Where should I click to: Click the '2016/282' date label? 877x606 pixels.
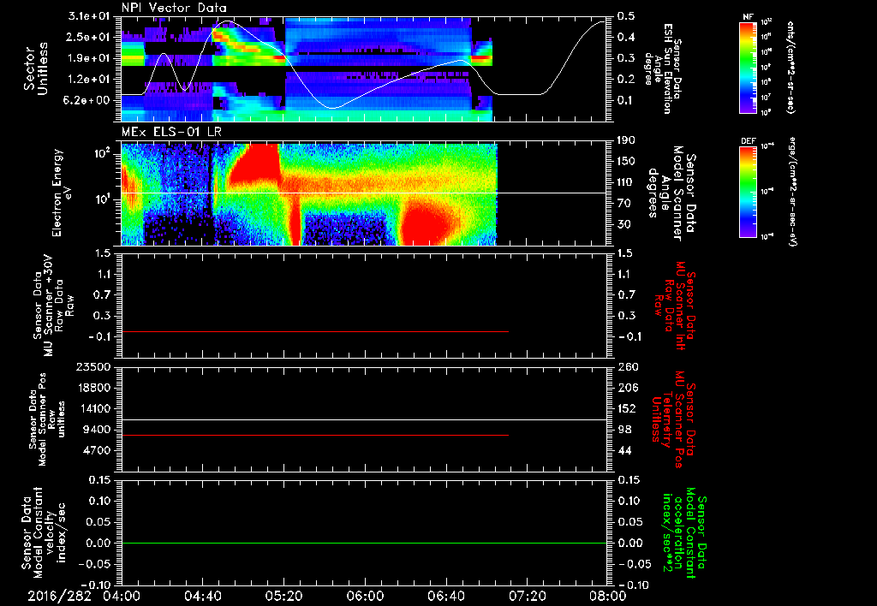[59, 596]
